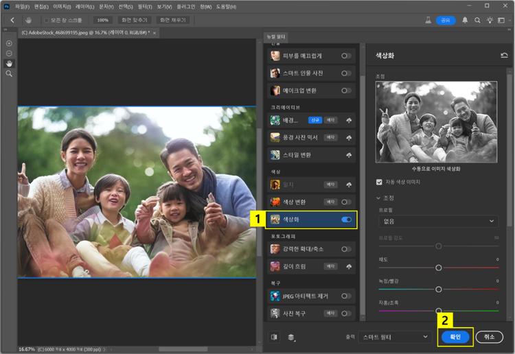The height and width of the screenshot is (354, 515).
Task: Enable the JPEG 아티팩트 제거 toggle
Action: click(346, 296)
